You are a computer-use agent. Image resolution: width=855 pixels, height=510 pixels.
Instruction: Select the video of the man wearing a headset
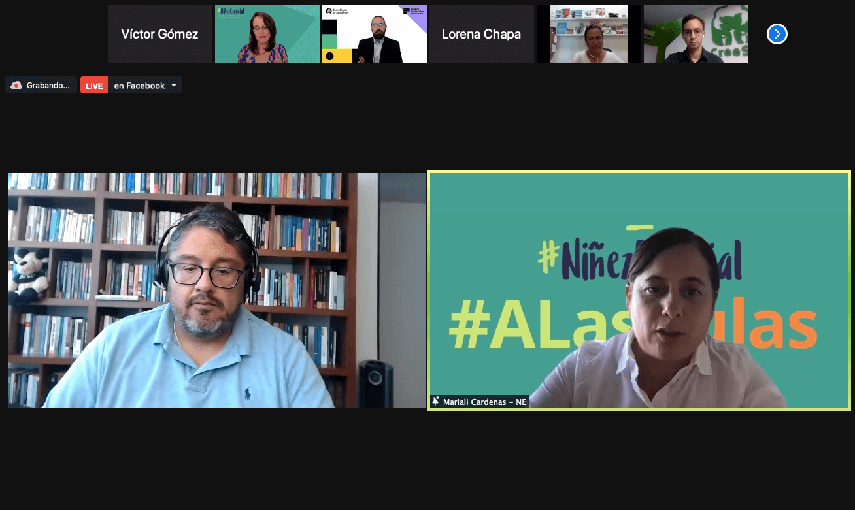216,291
